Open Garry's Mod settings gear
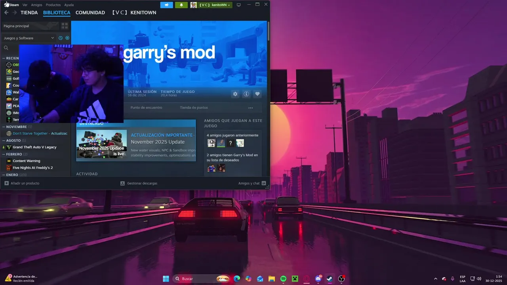Screen dimensions: 507x285 click(x=235, y=94)
